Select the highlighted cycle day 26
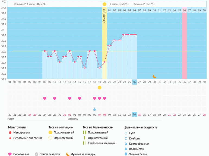 (134, 82)
